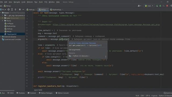The height and width of the screenshot is (97, 172).
Task: Click more options dots in documentation popup
Action: 106,57
